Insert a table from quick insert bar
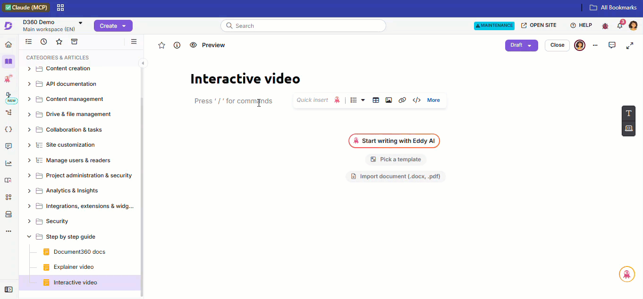 point(376,100)
